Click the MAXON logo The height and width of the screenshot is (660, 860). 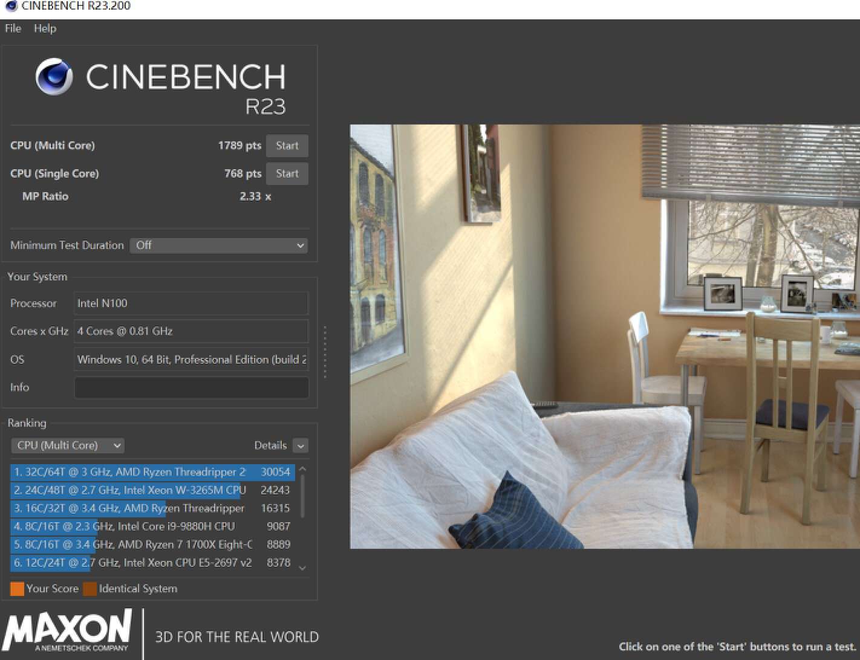coord(67,630)
